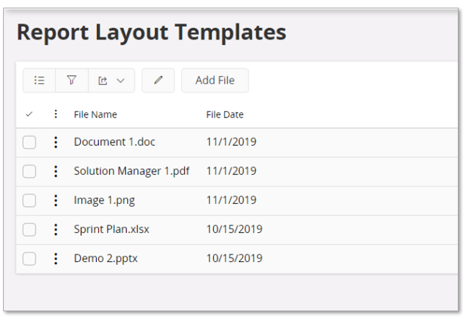Click the export share icon
The height and width of the screenshot is (317, 463).
[x=103, y=81]
